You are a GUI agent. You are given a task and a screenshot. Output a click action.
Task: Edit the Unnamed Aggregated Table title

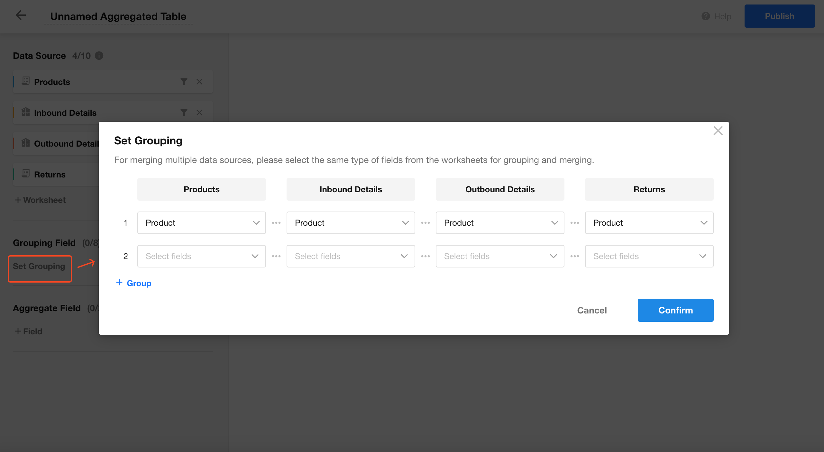click(x=118, y=16)
